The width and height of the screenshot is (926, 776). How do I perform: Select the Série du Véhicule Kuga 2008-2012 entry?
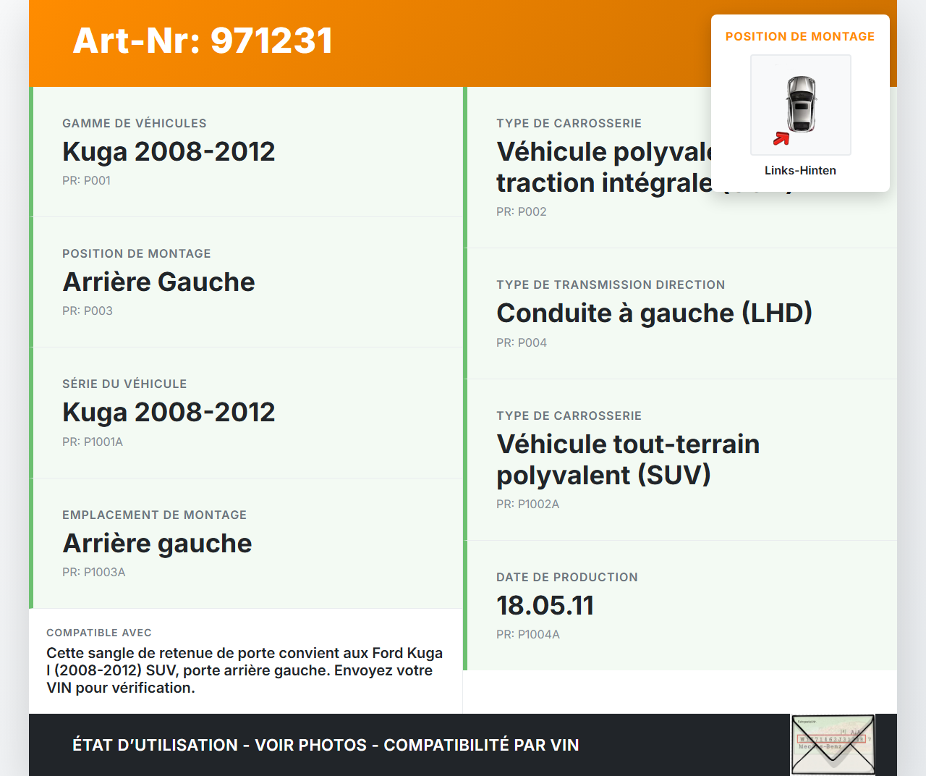[169, 412]
